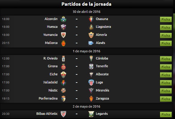Image resolution: width=175 pixels, height=119 pixels.
Task: Select the Huesca team badge
Action: [x=63, y=27]
